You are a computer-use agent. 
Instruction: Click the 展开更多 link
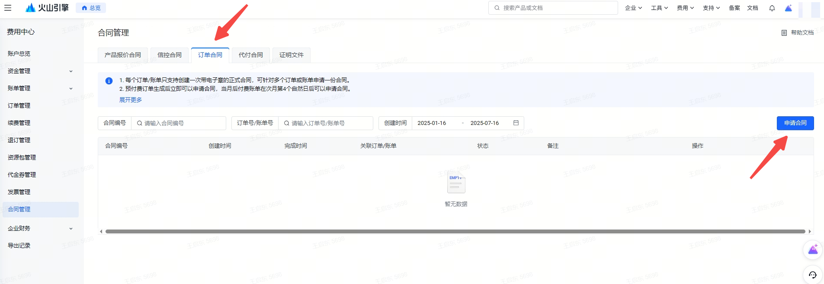click(130, 100)
